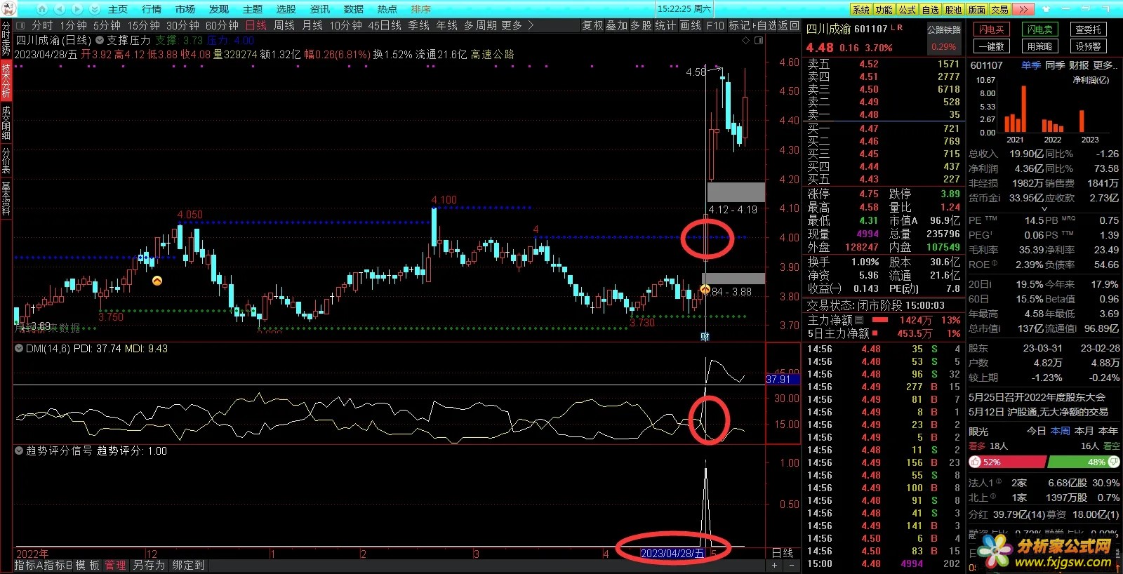
Task: Open the 主页 menu
Action: pos(118,9)
